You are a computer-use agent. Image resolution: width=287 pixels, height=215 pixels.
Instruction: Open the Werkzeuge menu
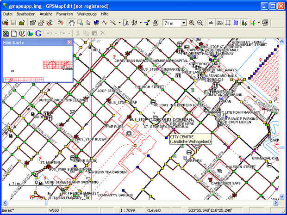[x=87, y=14]
